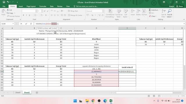Screen dimensions: 186x104
Task: Select the Jarak terkecil header cell
Action: [x=127, y=67]
